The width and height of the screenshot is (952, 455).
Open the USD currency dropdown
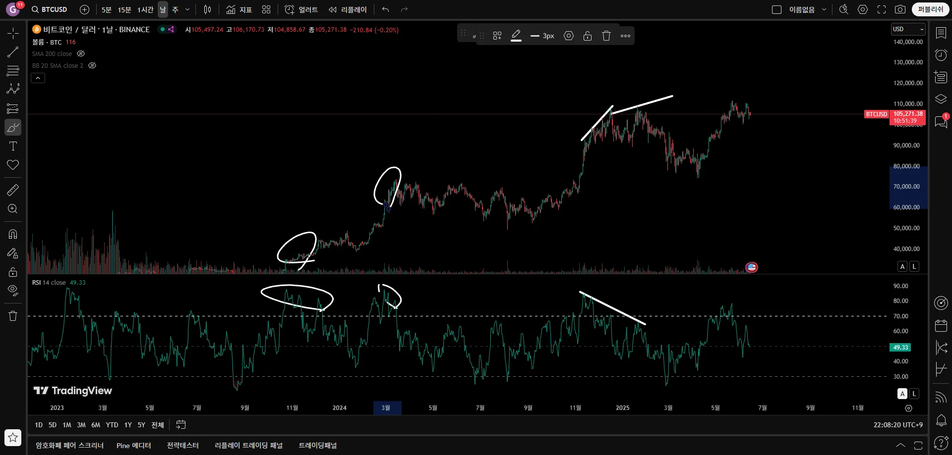[x=908, y=29]
